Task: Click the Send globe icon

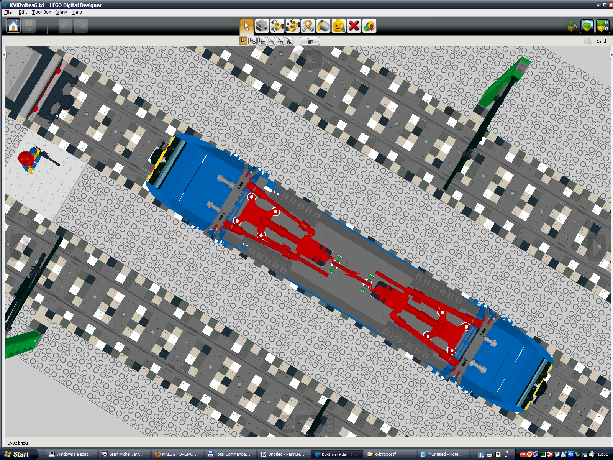Action: click(588, 41)
